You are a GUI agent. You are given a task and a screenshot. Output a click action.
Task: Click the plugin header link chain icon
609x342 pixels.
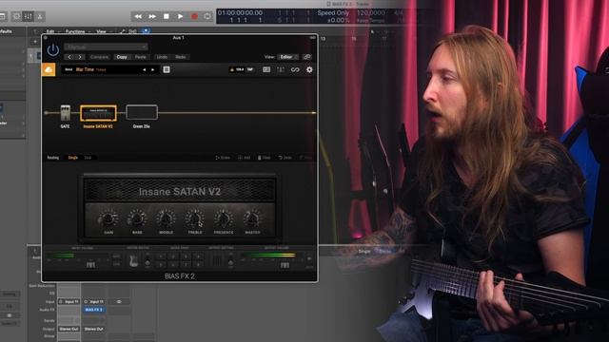tap(307, 57)
